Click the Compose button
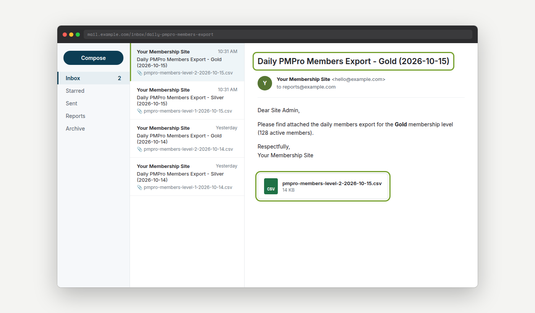The image size is (535, 313). (x=93, y=58)
